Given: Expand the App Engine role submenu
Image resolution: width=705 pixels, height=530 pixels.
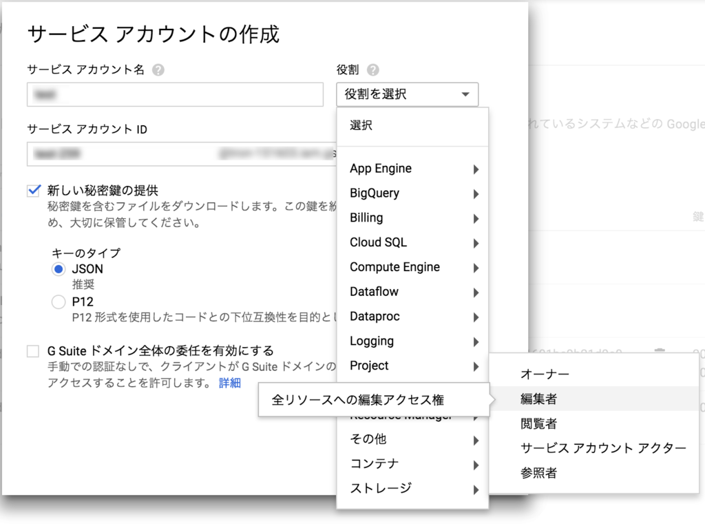Looking at the screenshot, I should coord(412,169).
